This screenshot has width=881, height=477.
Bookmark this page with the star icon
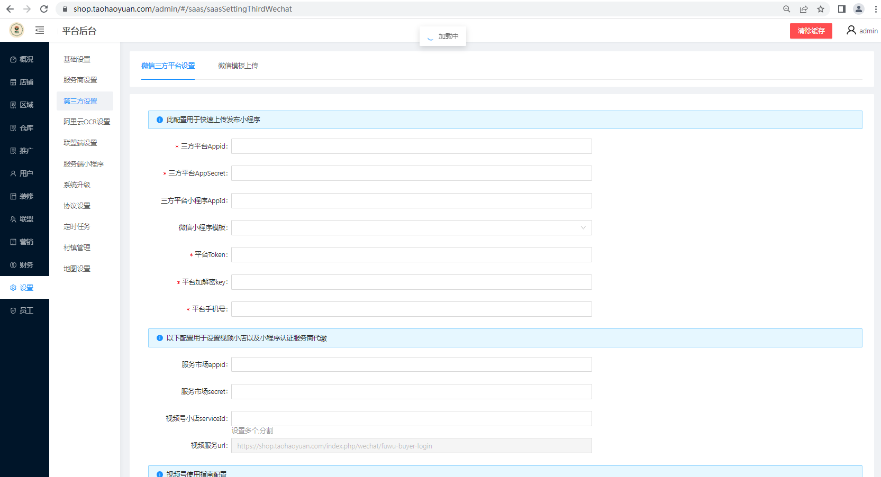pyautogui.click(x=821, y=9)
